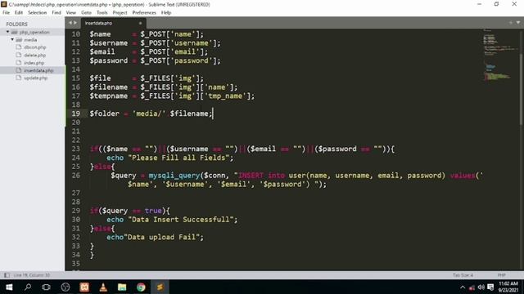
Task: Click the $file variable on line 15
Action: 100,78
